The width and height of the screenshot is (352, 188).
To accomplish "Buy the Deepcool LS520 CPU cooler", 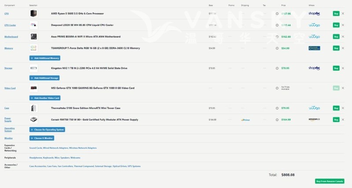I will 336,25.
